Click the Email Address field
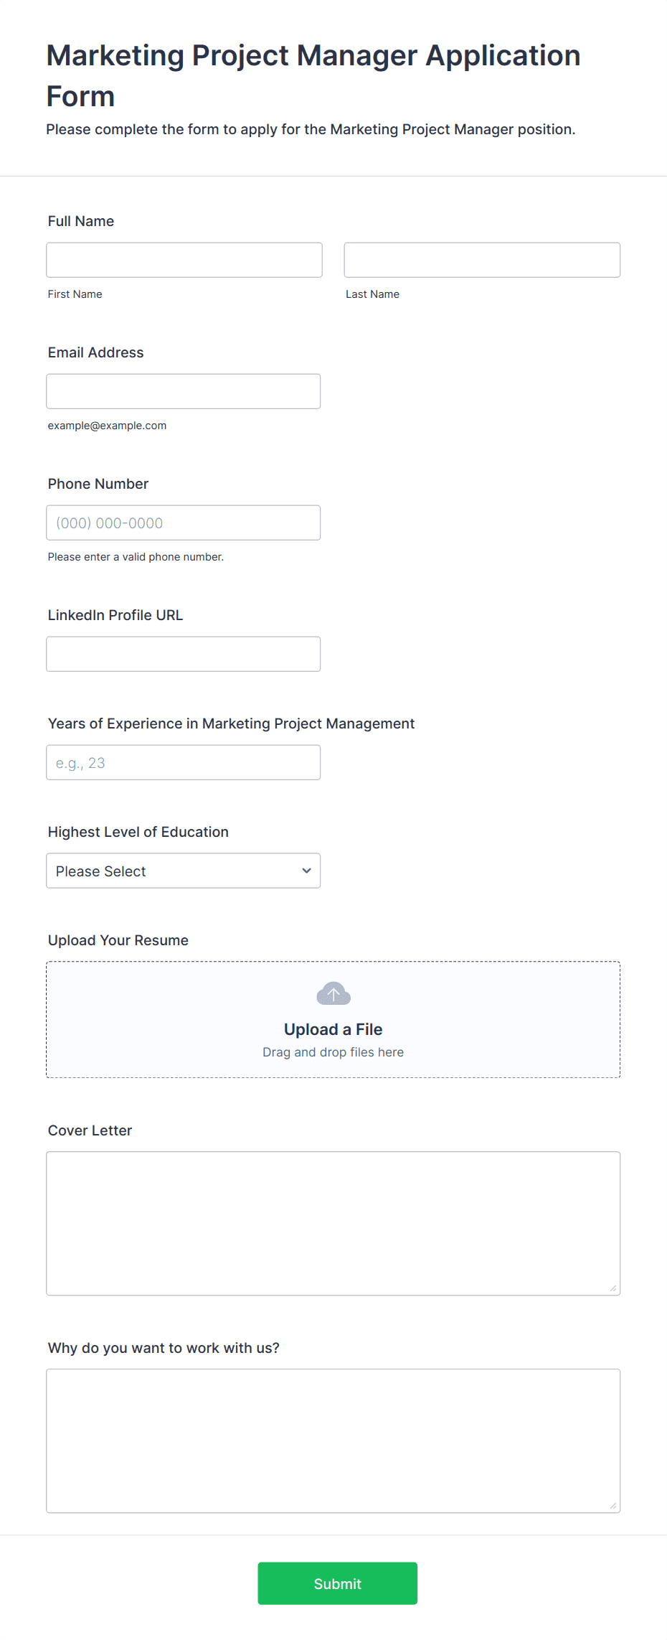The width and height of the screenshot is (667, 1640). [x=184, y=391]
